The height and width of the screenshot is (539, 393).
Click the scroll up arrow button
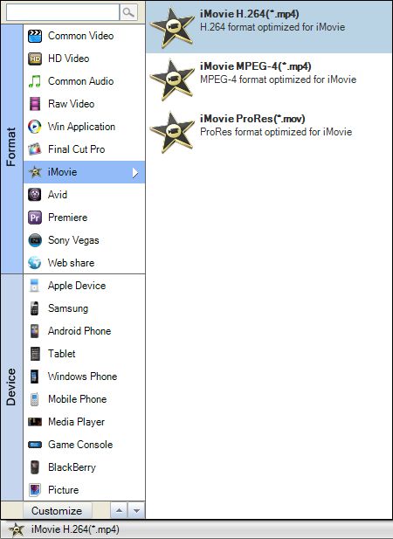coord(119,510)
